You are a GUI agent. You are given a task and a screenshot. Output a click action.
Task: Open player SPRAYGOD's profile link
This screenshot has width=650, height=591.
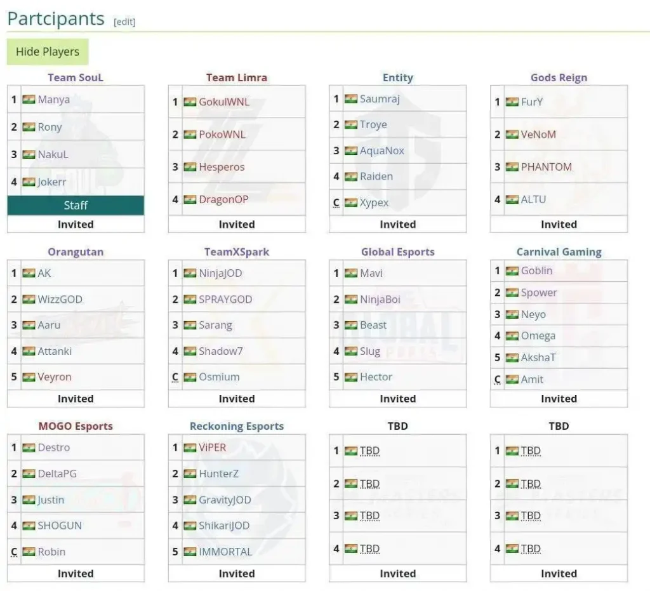(225, 300)
